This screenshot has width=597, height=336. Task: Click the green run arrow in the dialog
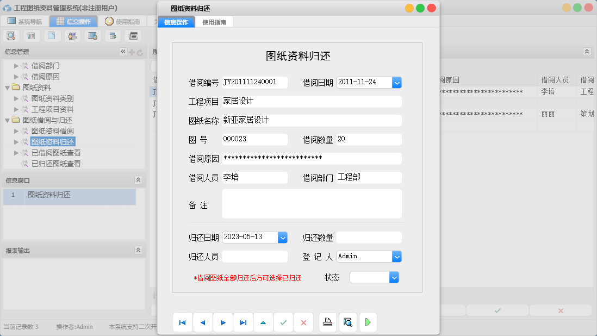368,322
